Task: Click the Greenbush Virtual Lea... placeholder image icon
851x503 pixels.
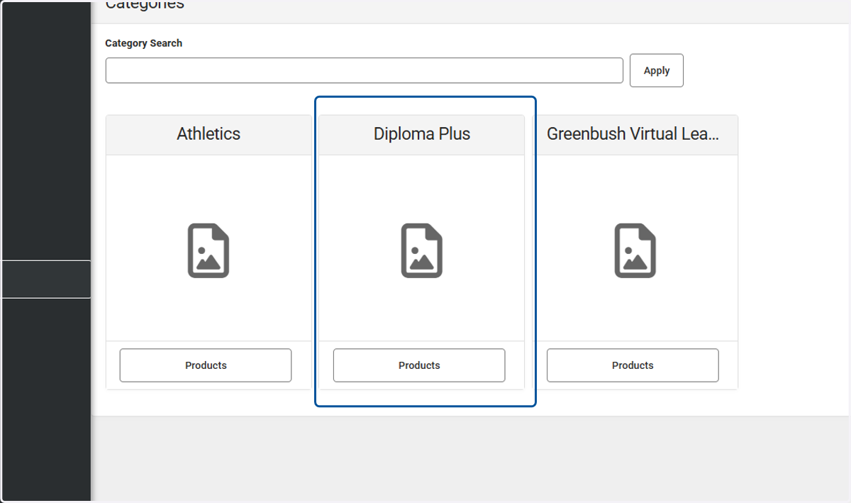Action: pos(635,250)
